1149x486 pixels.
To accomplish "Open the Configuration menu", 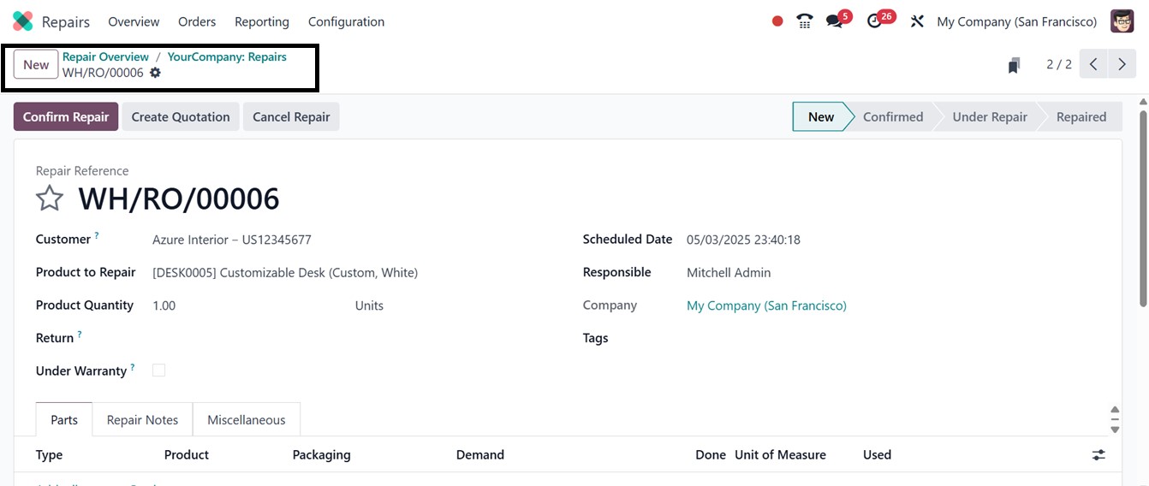I will click(346, 21).
